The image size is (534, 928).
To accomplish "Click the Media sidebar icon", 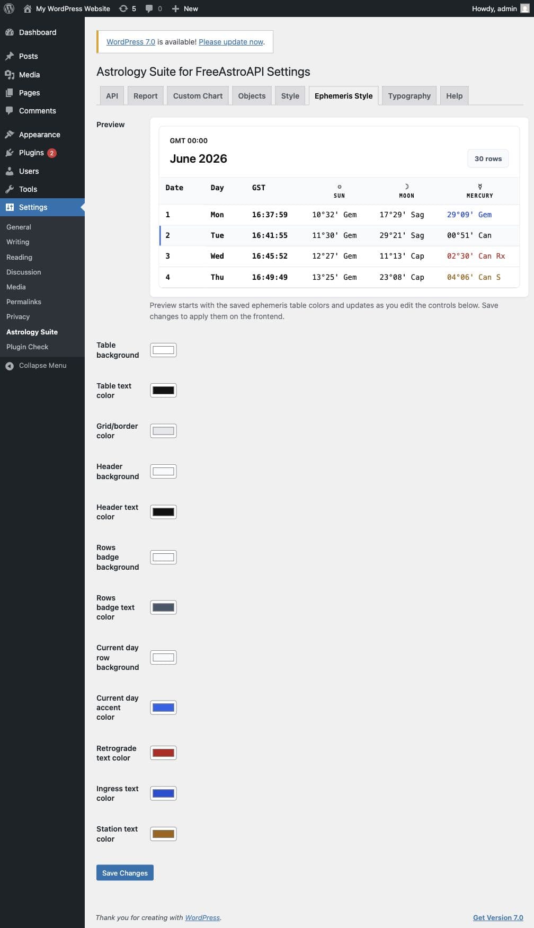I will tap(10, 75).
